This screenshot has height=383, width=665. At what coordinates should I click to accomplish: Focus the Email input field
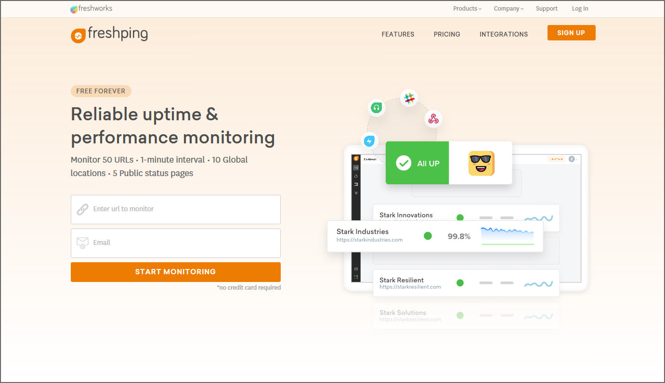(x=176, y=243)
